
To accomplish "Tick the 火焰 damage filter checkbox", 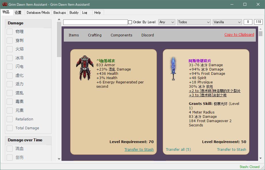I will click(10, 49).
